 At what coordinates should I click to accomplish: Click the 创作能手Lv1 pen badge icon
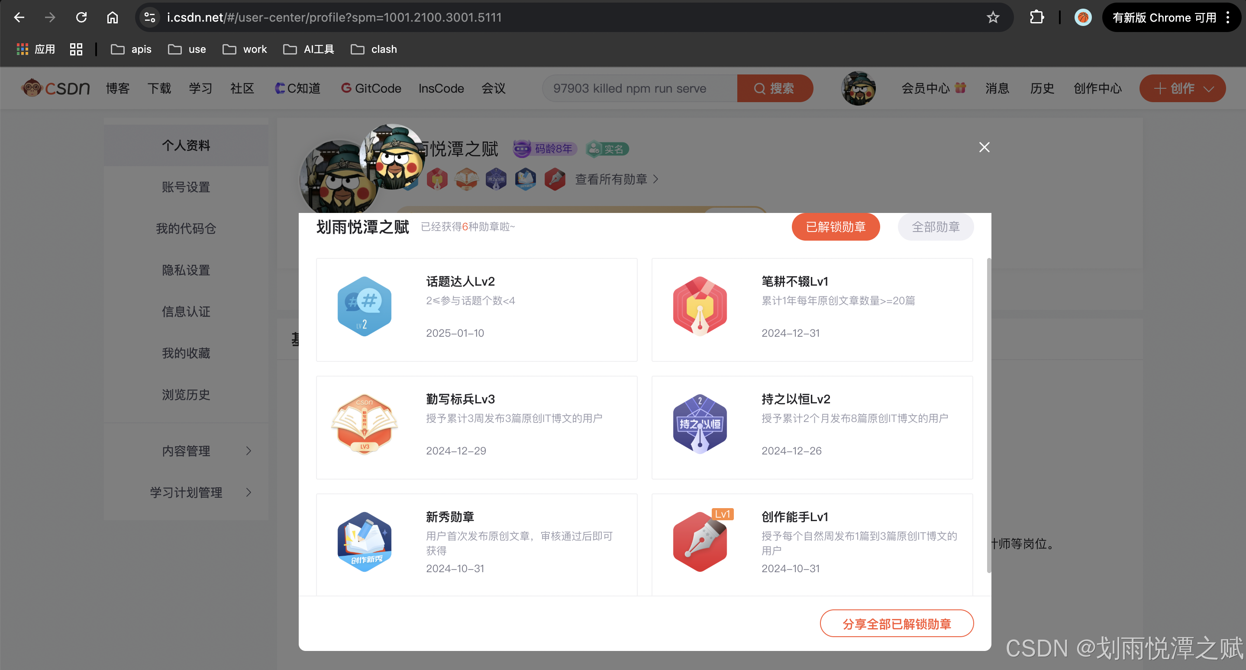(x=700, y=541)
